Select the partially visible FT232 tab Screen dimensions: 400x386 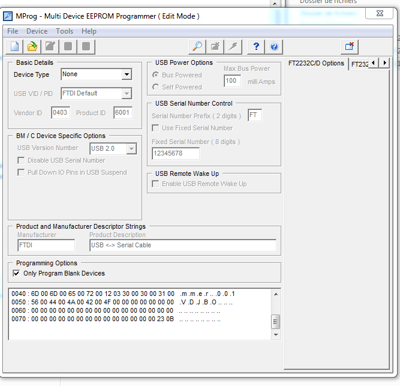(359, 64)
